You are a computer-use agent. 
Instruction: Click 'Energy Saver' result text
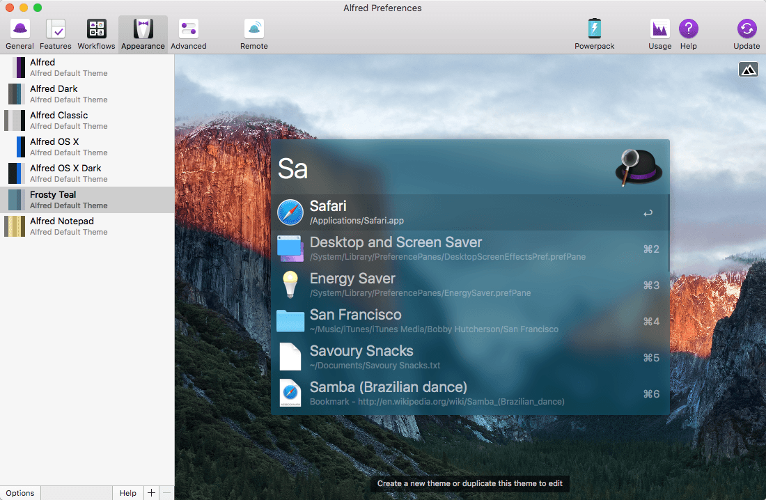(x=352, y=278)
